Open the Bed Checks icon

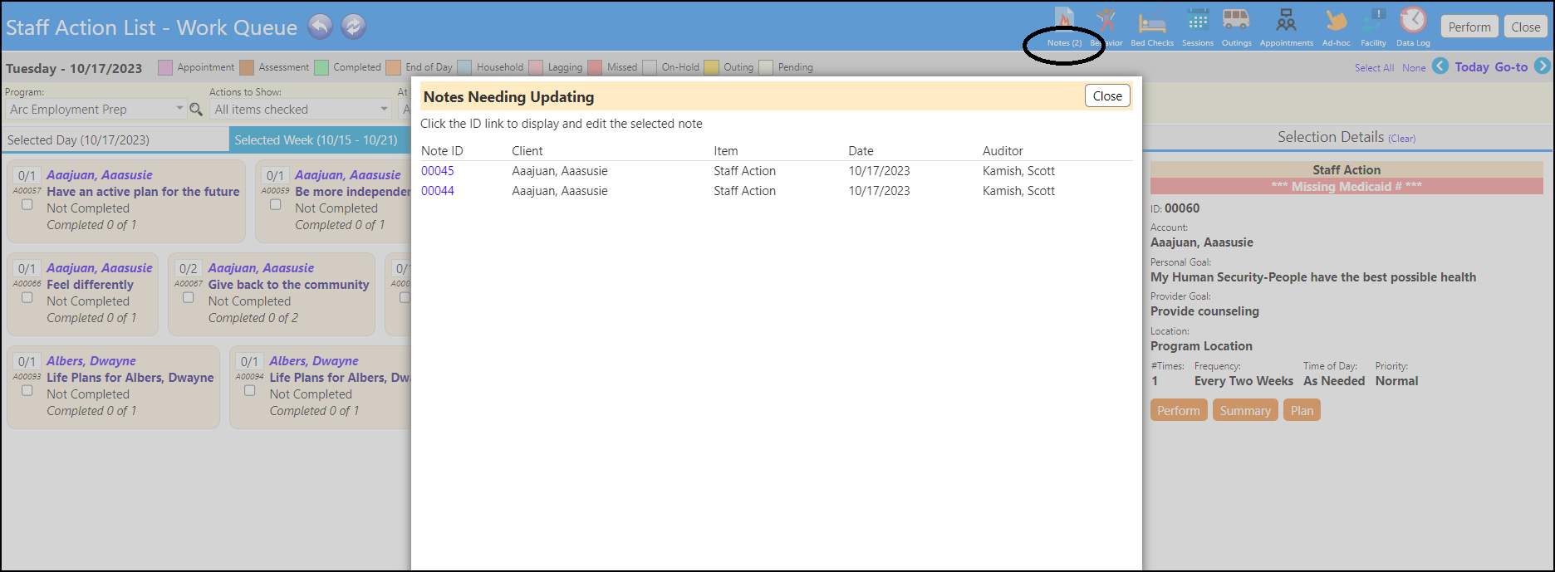[x=1152, y=27]
